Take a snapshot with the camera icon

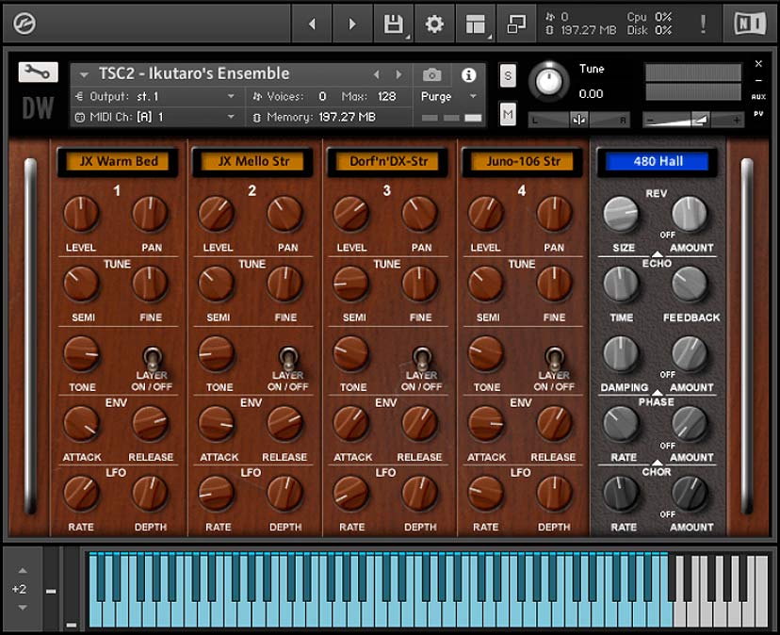(x=431, y=76)
